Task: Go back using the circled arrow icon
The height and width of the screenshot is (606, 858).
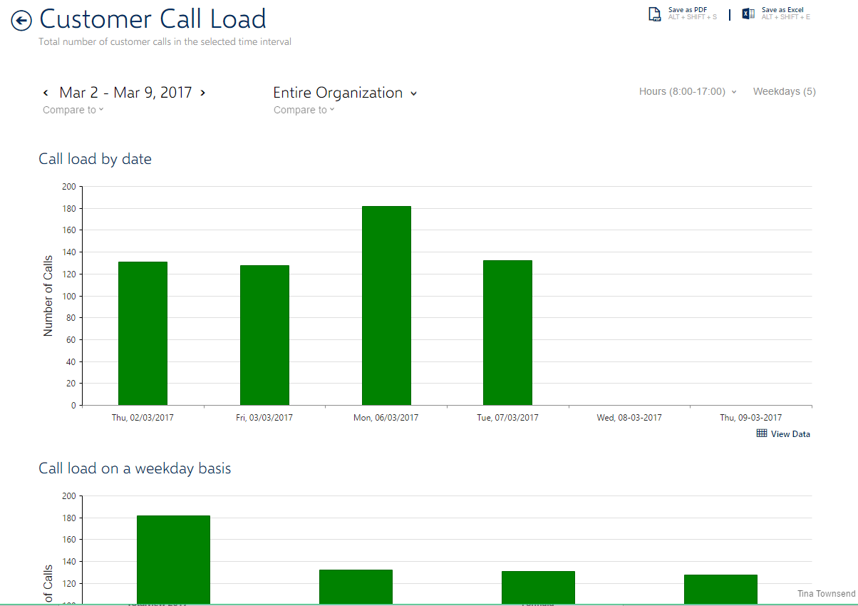Action: [x=21, y=21]
